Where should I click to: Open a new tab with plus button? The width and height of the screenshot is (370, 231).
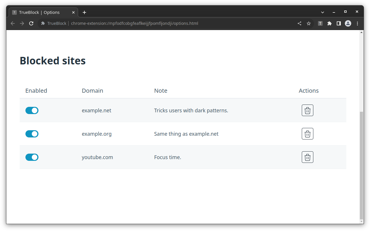[x=84, y=12]
